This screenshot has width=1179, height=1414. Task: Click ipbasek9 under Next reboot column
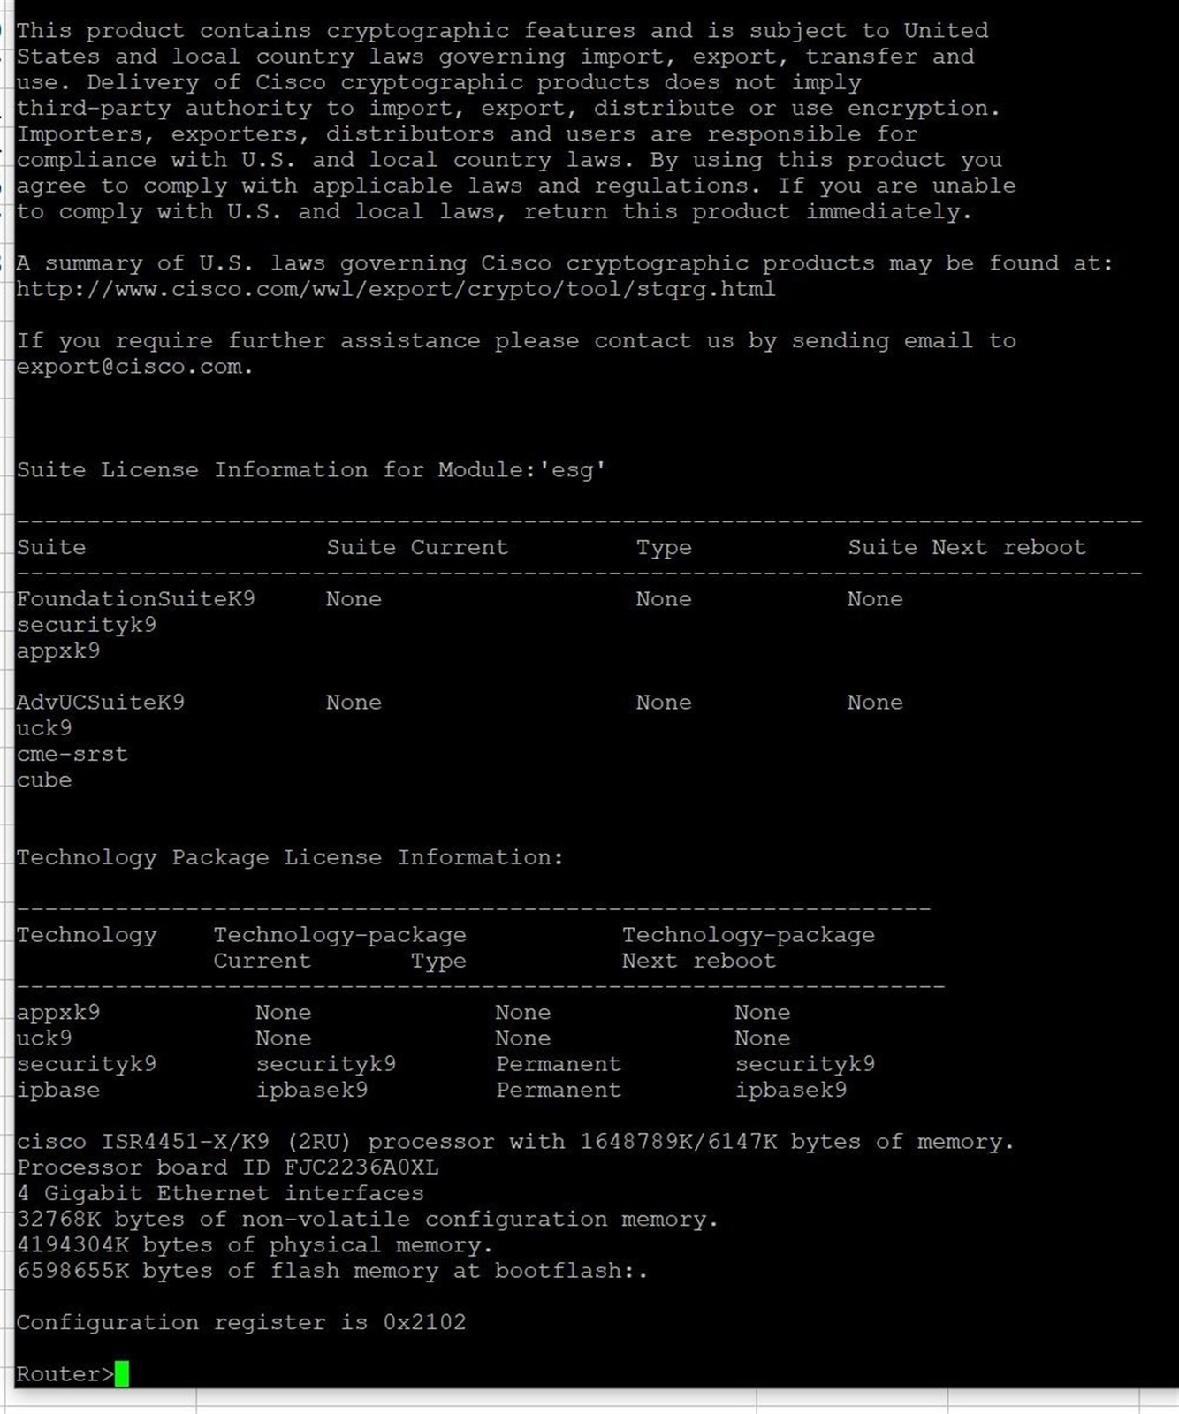(791, 1090)
